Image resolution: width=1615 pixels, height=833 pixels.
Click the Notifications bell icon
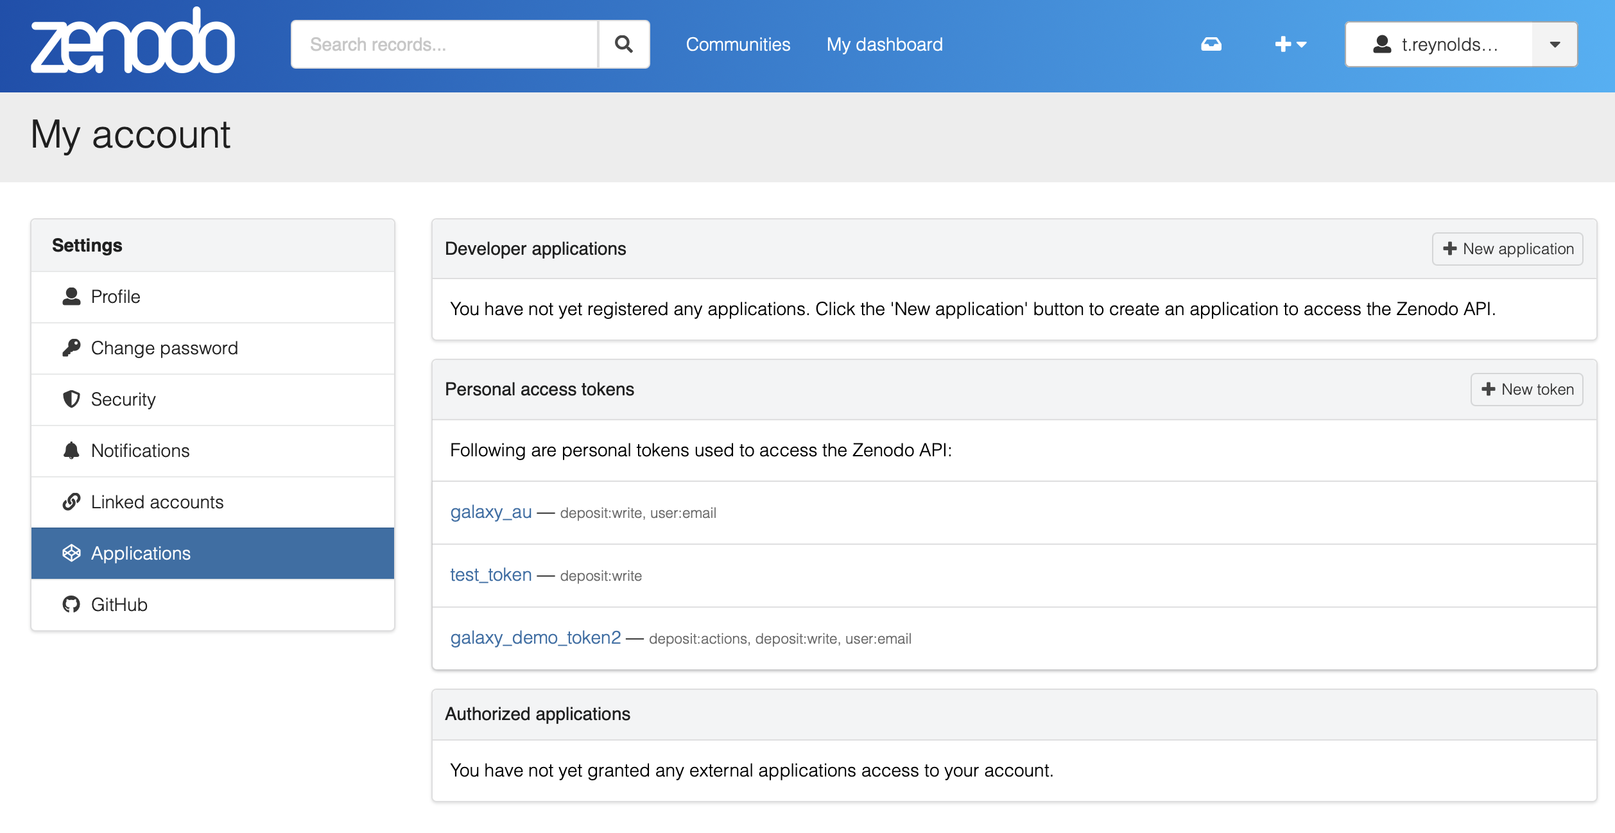[71, 451]
